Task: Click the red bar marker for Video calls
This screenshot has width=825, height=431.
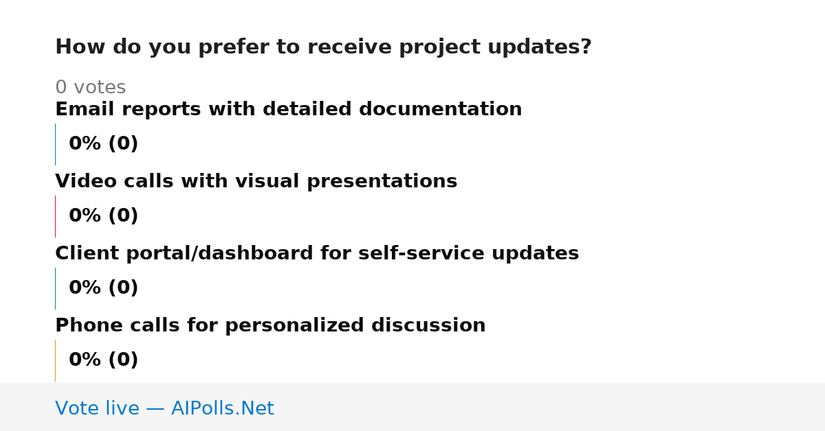Action: [55, 216]
